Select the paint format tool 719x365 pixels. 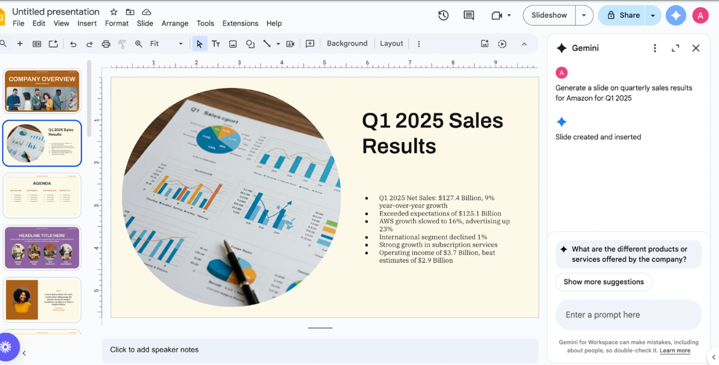click(122, 44)
